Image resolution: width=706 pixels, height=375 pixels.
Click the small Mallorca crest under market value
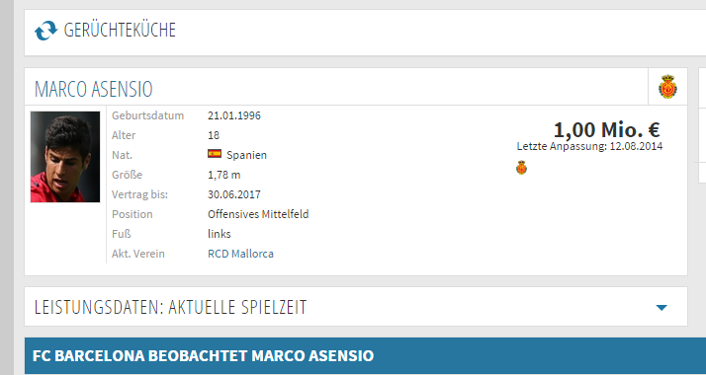click(521, 168)
